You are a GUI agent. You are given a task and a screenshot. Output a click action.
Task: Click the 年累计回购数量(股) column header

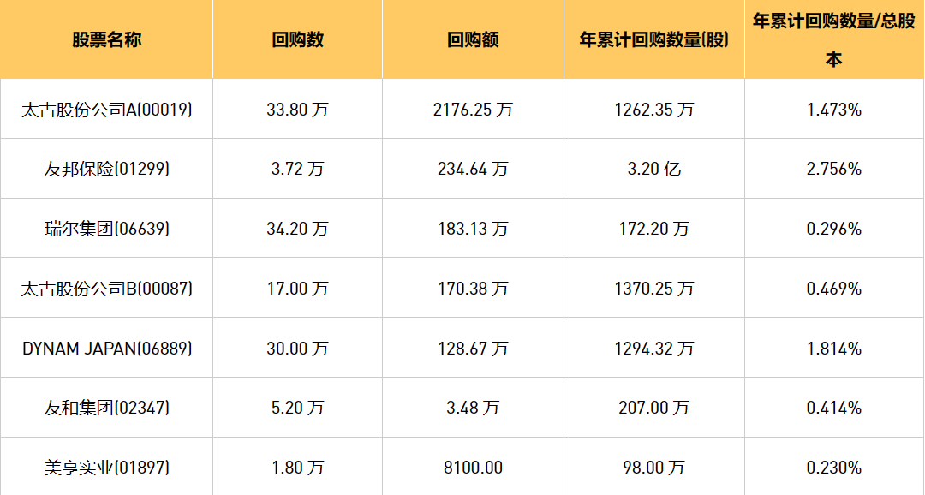pos(654,40)
